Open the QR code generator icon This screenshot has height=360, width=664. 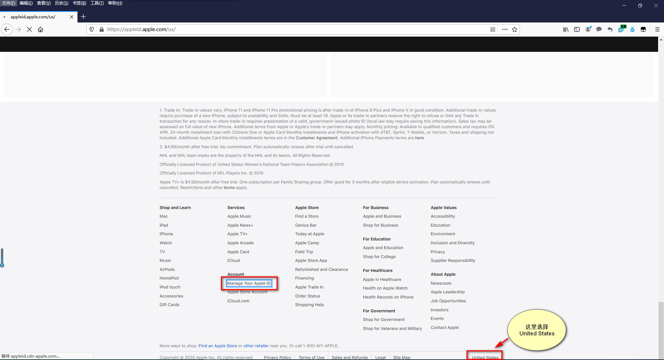tap(493, 29)
